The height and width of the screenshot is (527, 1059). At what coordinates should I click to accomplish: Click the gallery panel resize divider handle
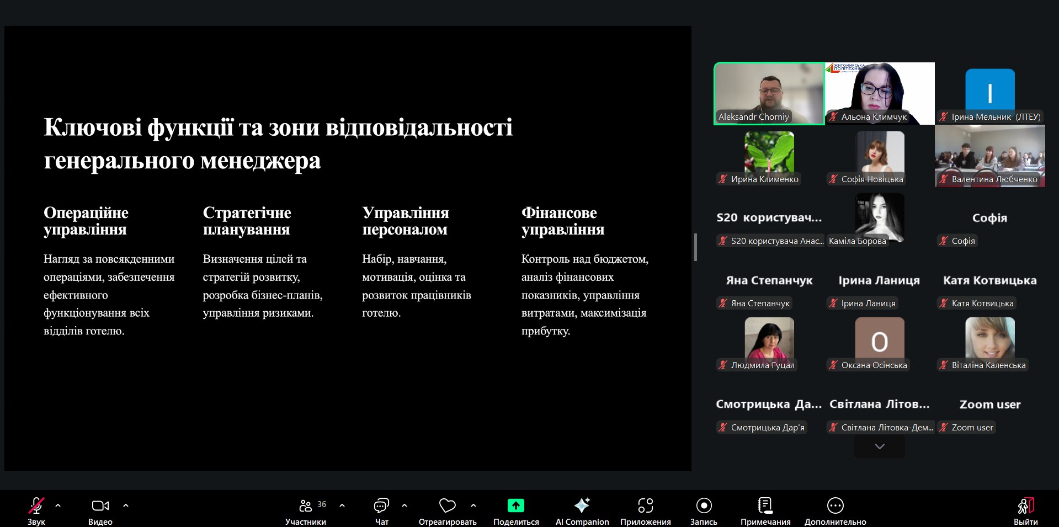pos(695,247)
